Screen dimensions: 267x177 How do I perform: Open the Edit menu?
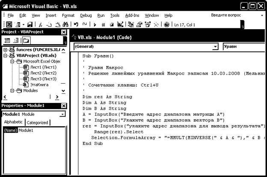tap(23, 15)
